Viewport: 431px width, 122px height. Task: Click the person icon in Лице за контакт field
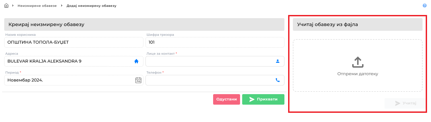(x=278, y=61)
